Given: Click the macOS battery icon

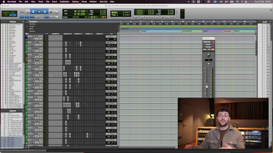Looking at the screenshot, I should click(x=232, y=2).
